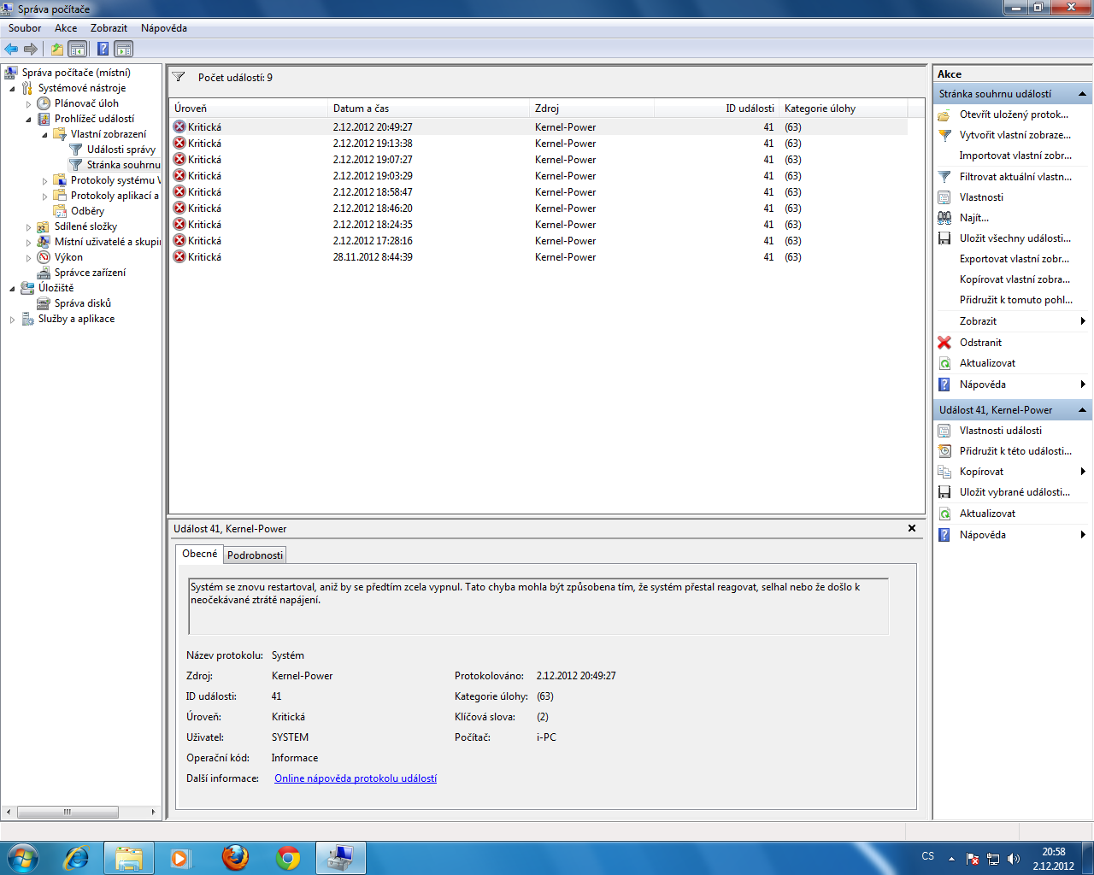The height and width of the screenshot is (875, 1094).
Task: Click the blue help toolbar icon
Action: (103, 49)
